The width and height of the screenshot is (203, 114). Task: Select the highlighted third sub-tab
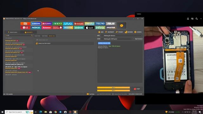pos(52,36)
